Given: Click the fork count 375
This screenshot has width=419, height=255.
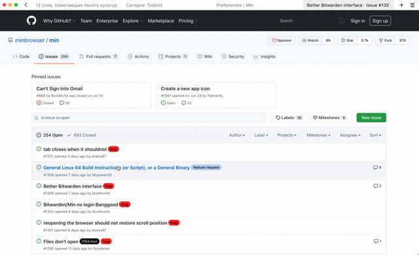Looking at the screenshot, I should tap(403, 41).
